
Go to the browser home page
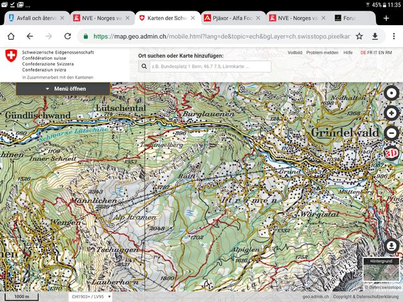tap(11, 36)
